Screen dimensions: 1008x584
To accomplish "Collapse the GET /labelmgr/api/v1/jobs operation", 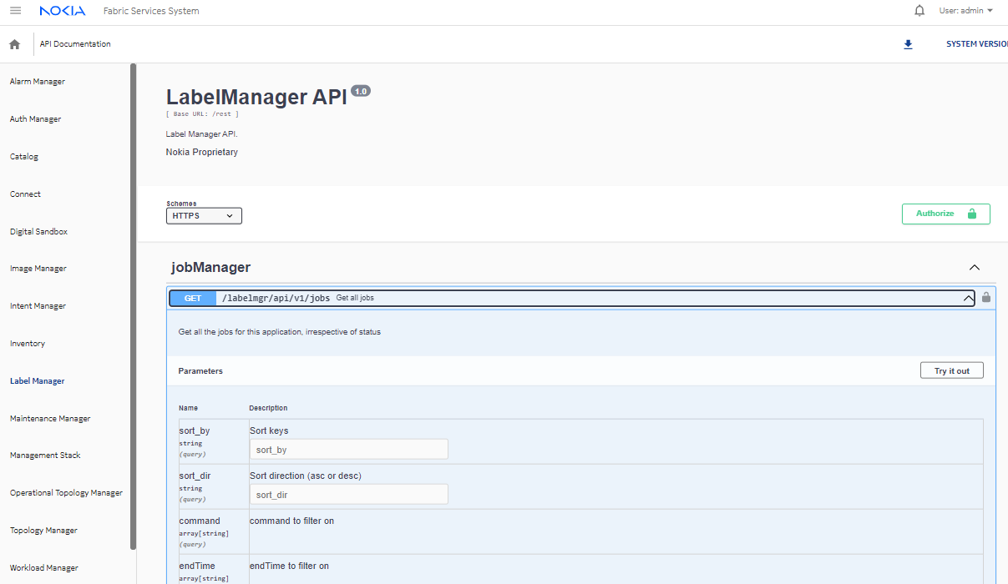I will tap(968, 298).
